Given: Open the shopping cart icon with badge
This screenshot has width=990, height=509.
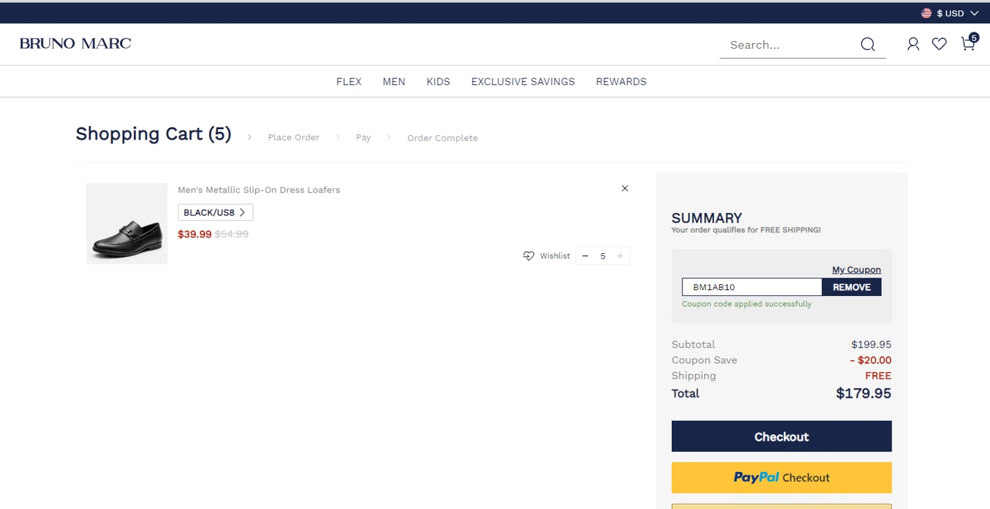Looking at the screenshot, I should coord(969,42).
